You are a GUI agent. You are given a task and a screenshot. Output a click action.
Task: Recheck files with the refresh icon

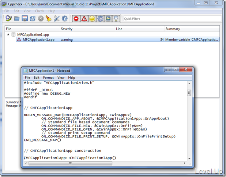click(x=33, y=19)
